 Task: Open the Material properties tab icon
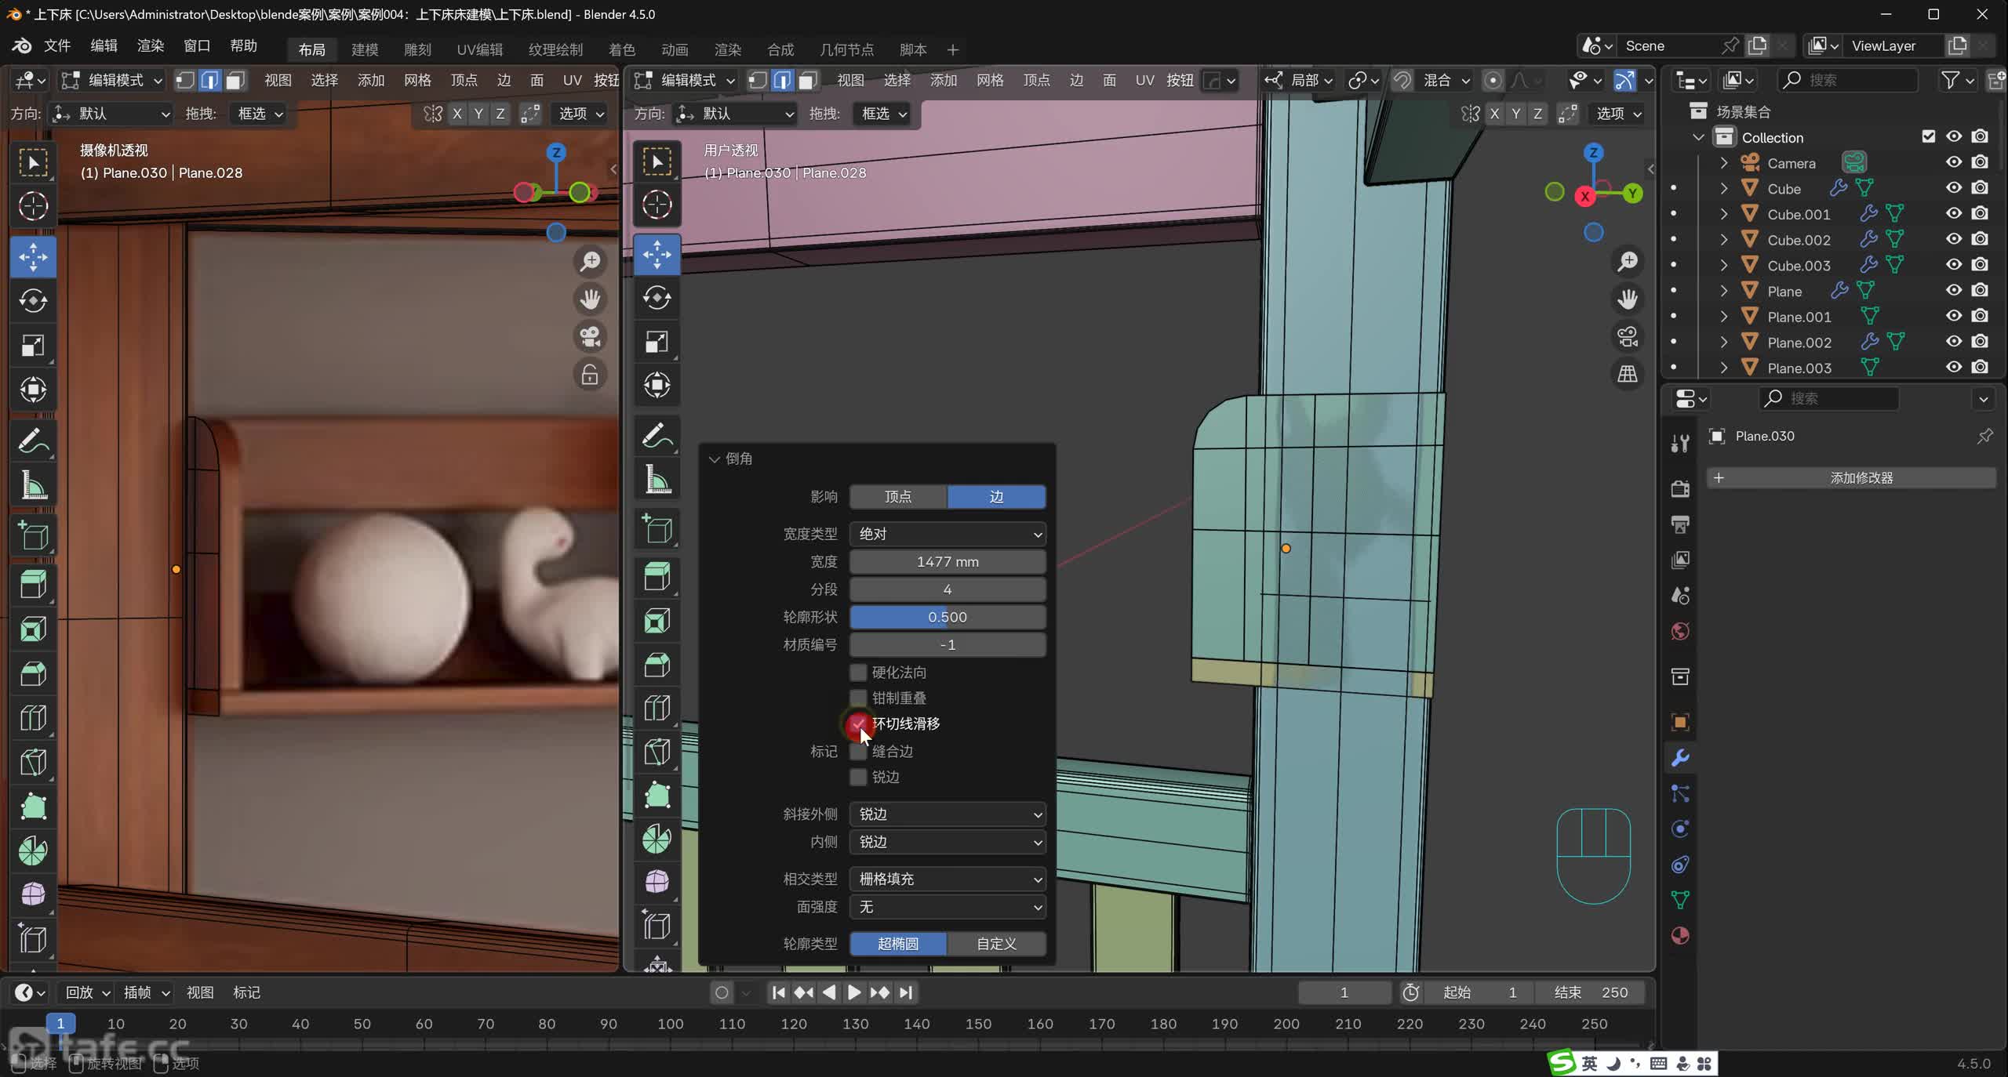pos(1680,936)
